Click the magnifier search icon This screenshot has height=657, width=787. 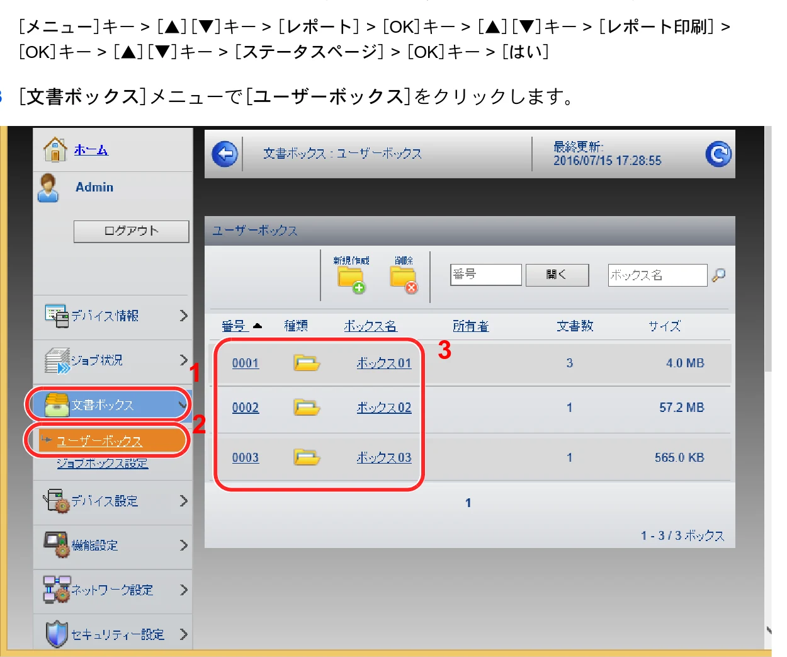(x=718, y=275)
